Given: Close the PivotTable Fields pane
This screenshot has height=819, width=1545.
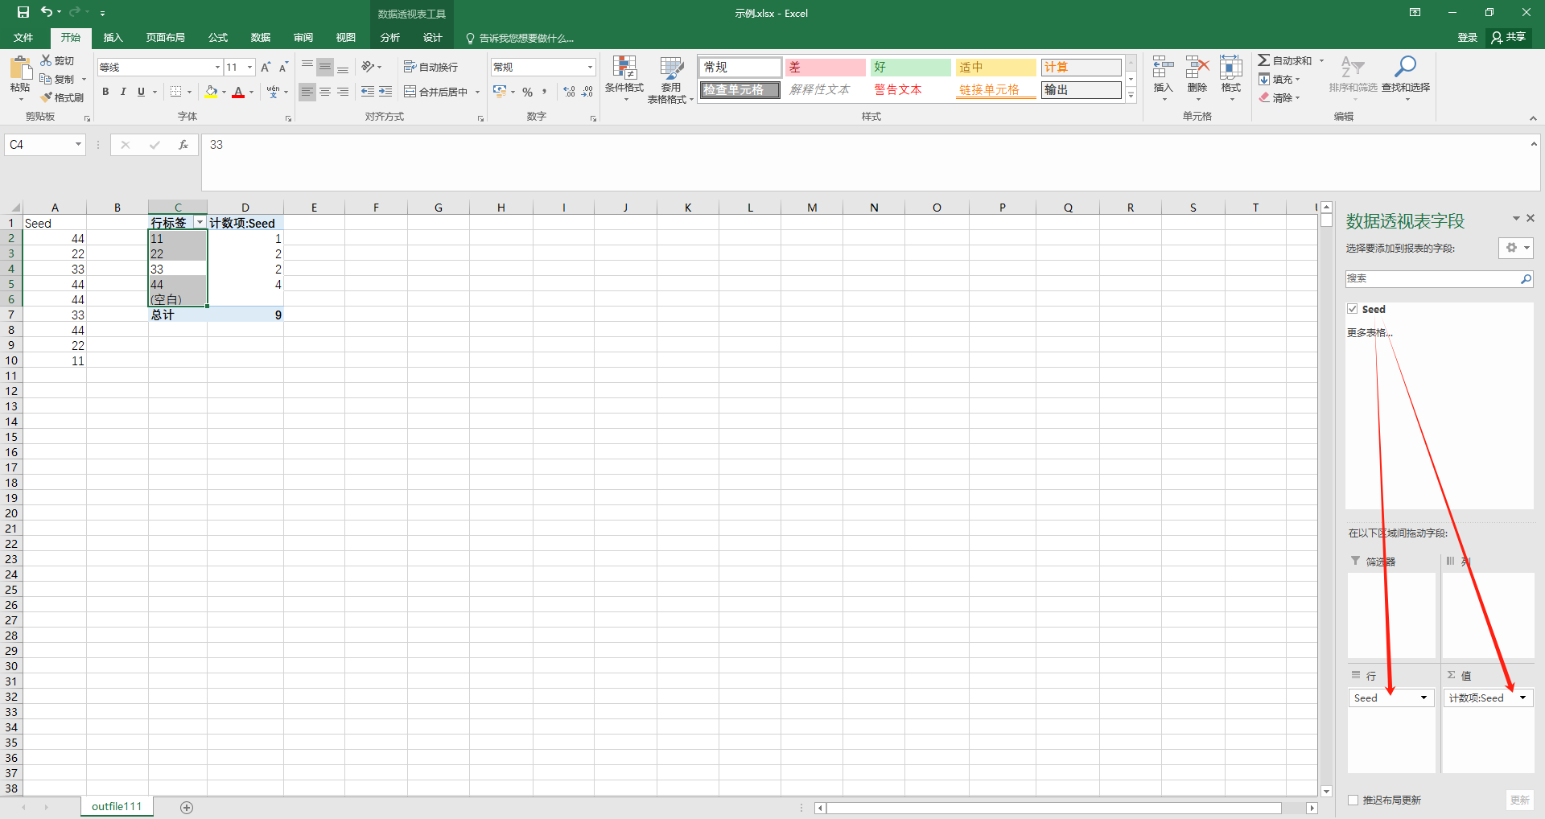Looking at the screenshot, I should point(1531,218).
